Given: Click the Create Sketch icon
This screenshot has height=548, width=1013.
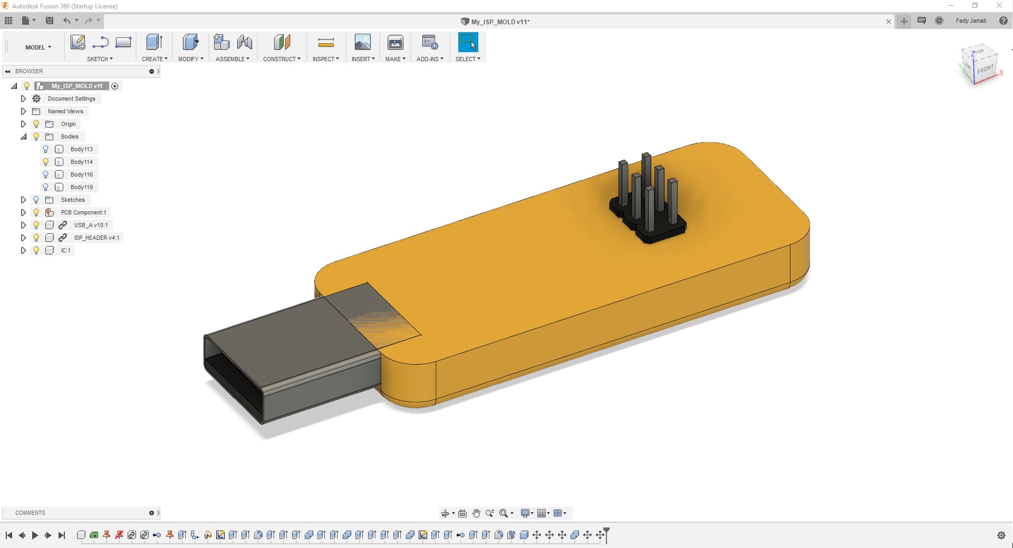Looking at the screenshot, I should 78,42.
